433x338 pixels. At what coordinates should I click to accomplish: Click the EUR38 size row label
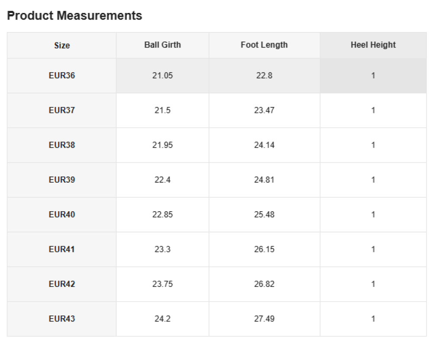(x=62, y=145)
